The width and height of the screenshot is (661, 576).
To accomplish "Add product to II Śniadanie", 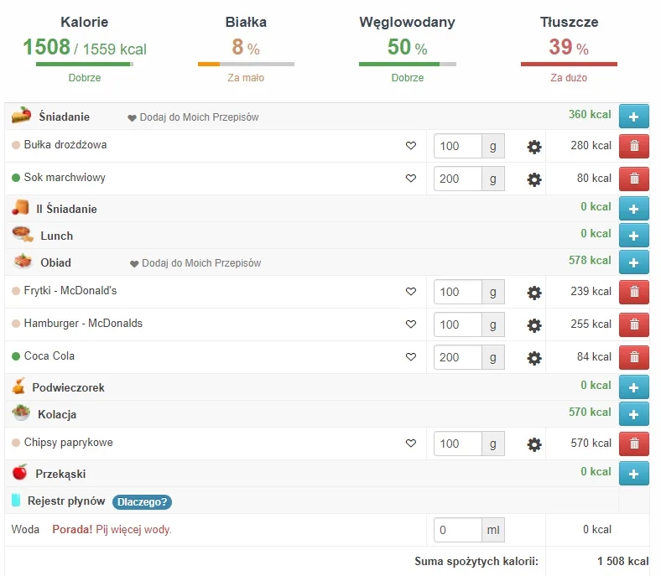I will coord(633,208).
